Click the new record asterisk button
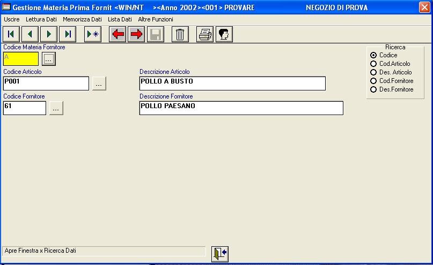The height and width of the screenshot is (265, 433). (x=93, y=34)
